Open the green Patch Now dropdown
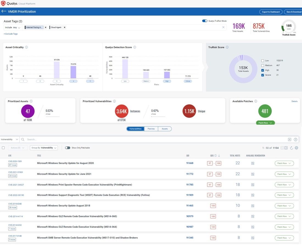 (x=265, y=123)
